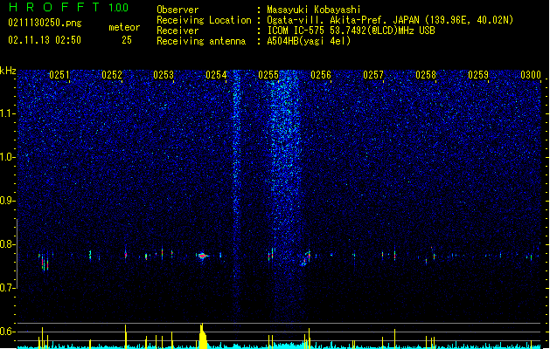The image size is (550, 349).
Task: Click the Receiving antenna label
Action: point(201,41)
